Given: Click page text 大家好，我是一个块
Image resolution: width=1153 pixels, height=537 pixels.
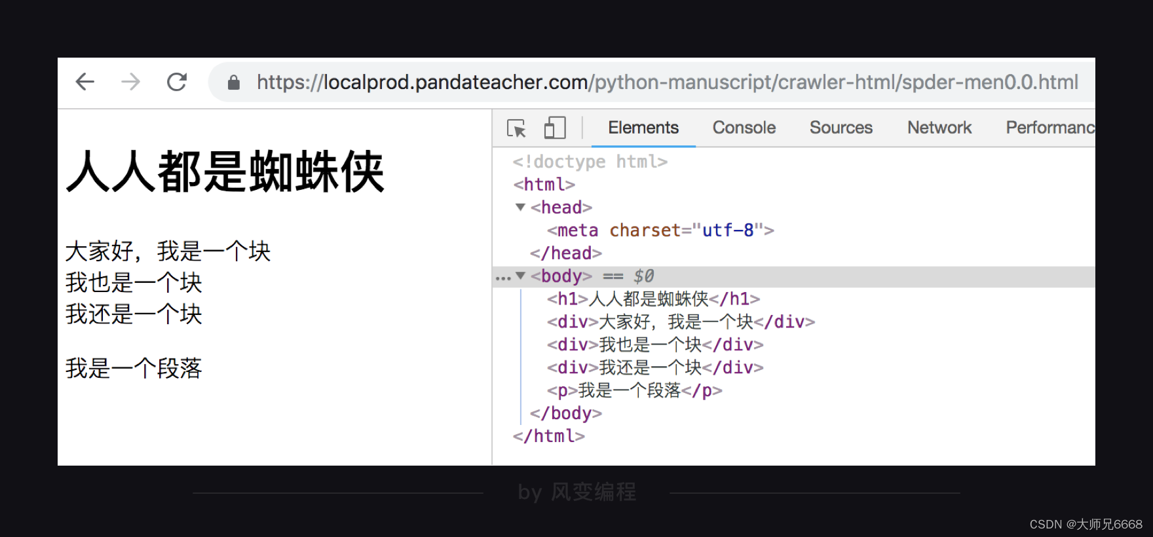Looking at the screenshot, I should point(168,251).
